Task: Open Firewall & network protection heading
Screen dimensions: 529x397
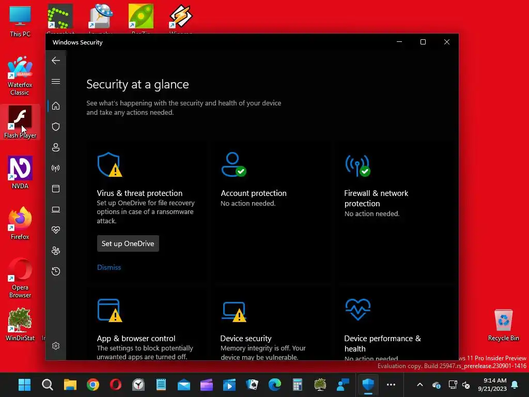Action: click(x=376, y=198)
